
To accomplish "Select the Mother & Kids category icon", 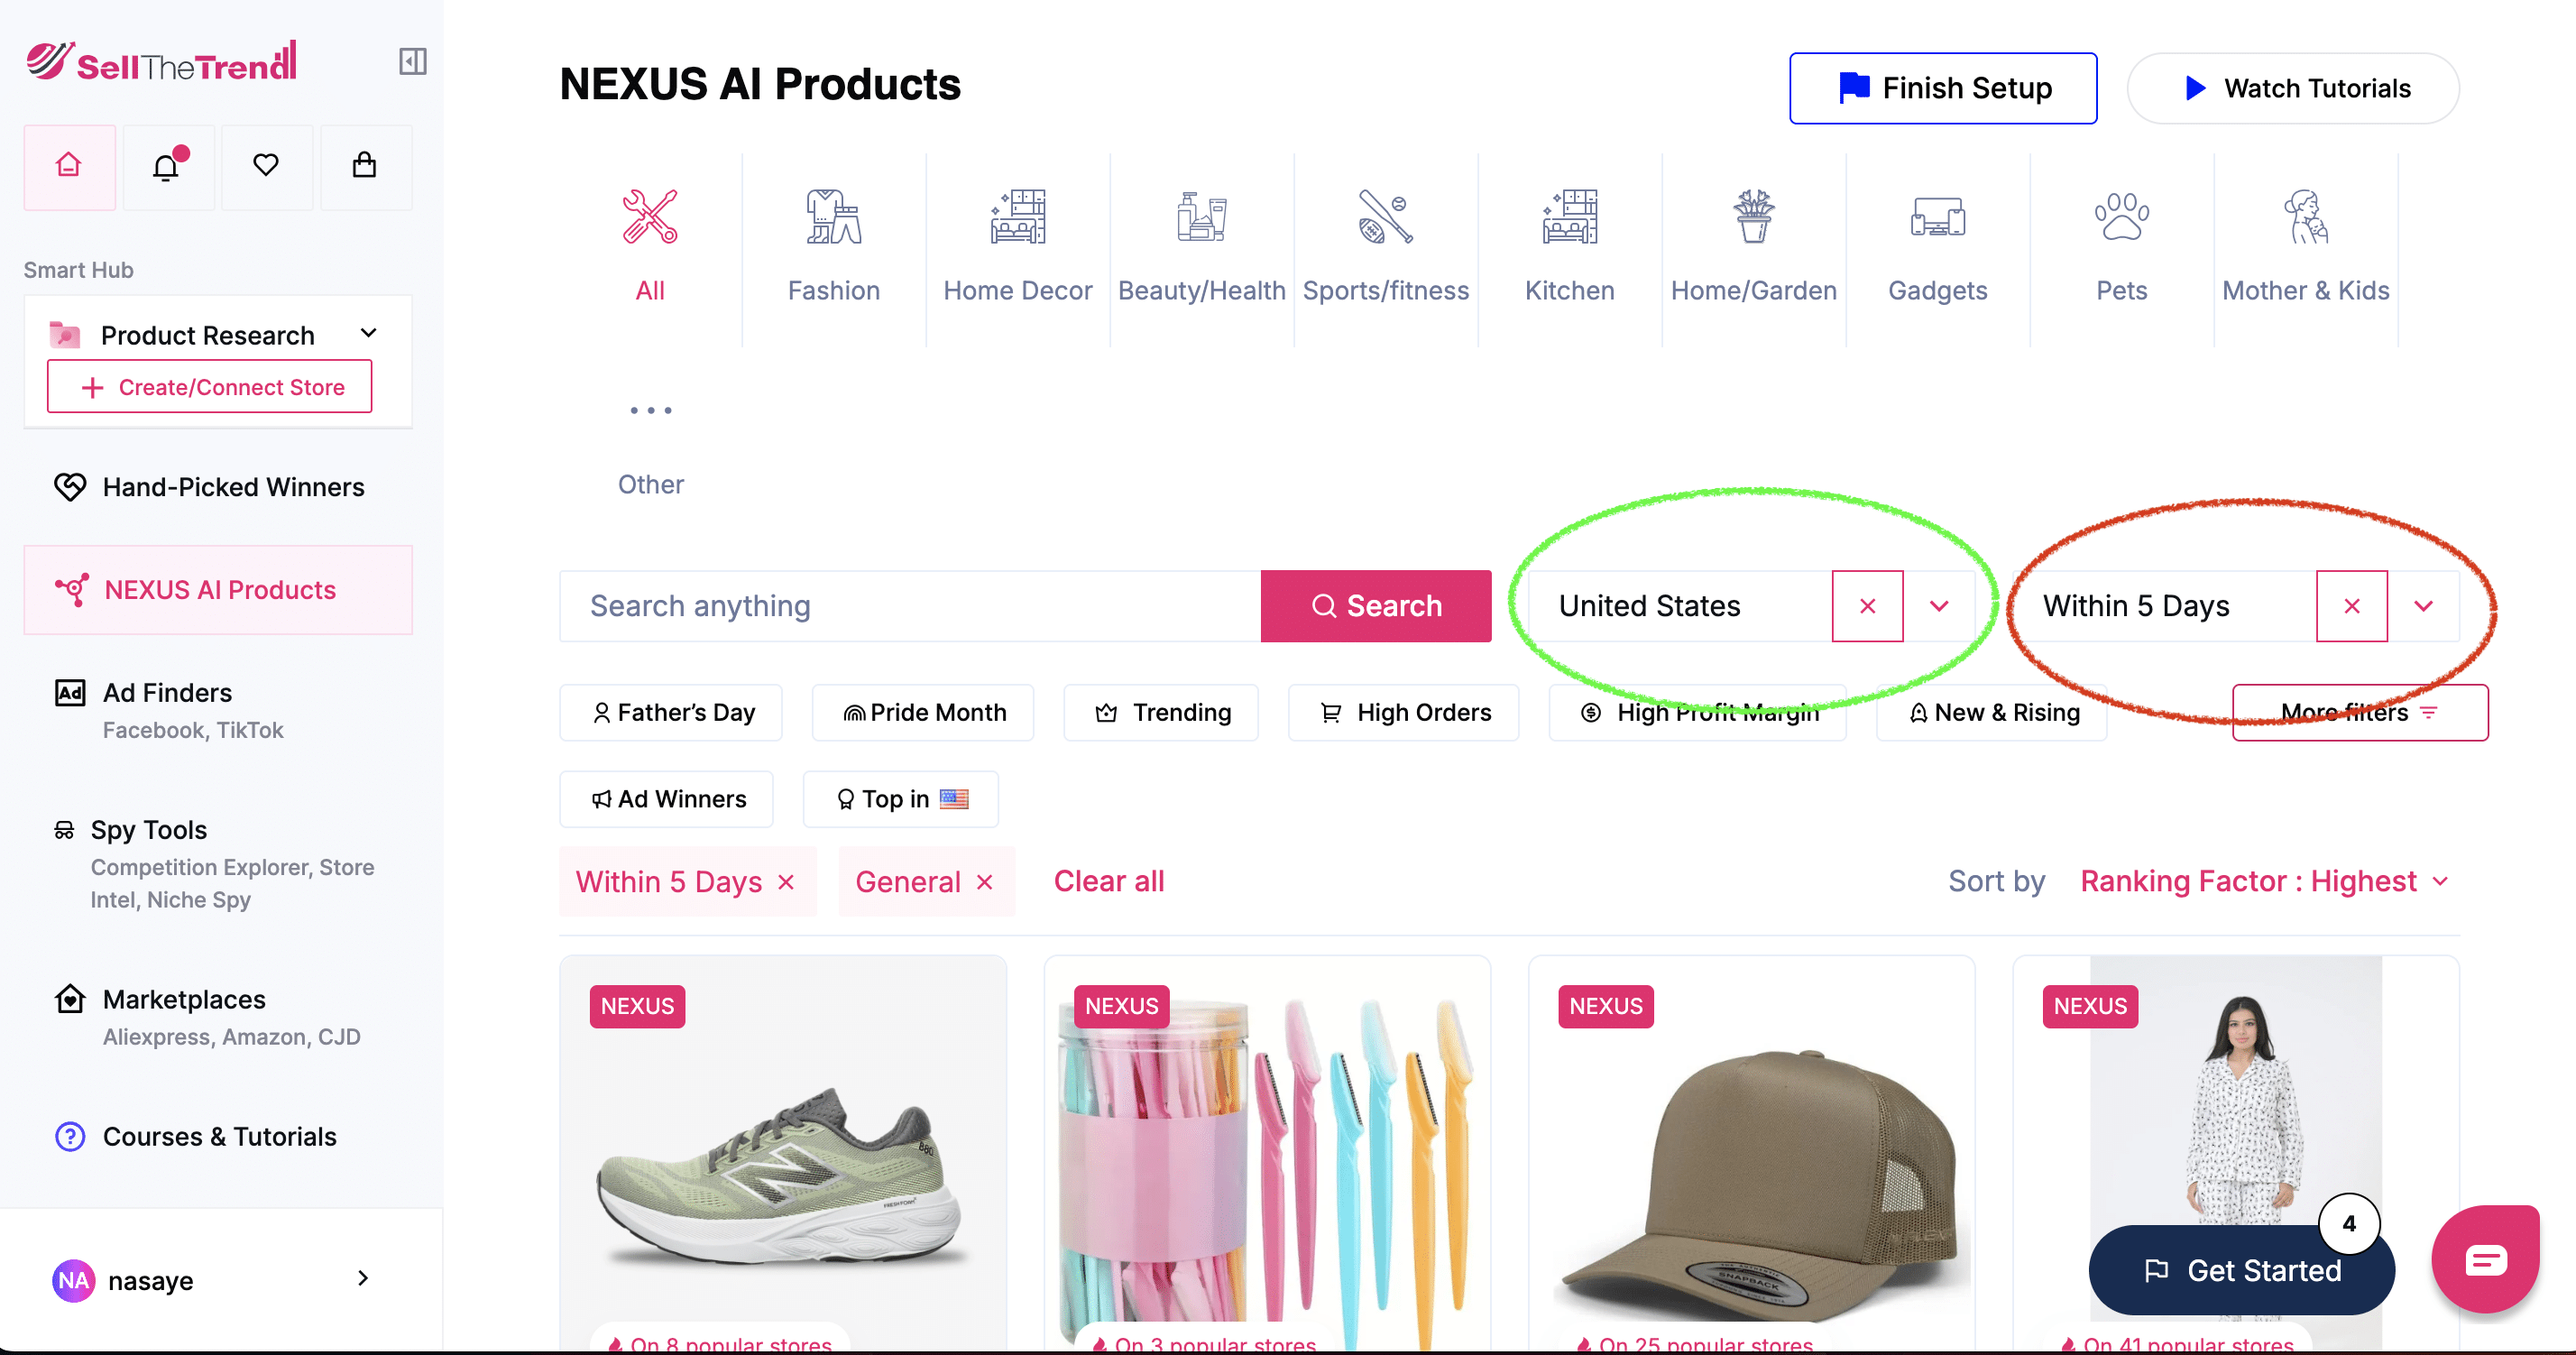I will tap(2306, 216).
